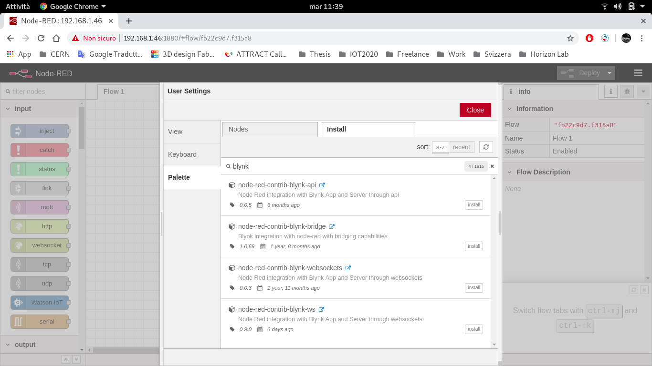Open the debug sidebar bug icon

coord(627,91)
